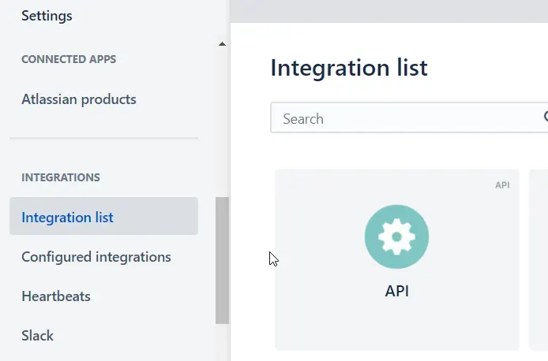Click the Settings heading in sidebar
The width and height of the screenshot is (548, 361).
point(47,16)
